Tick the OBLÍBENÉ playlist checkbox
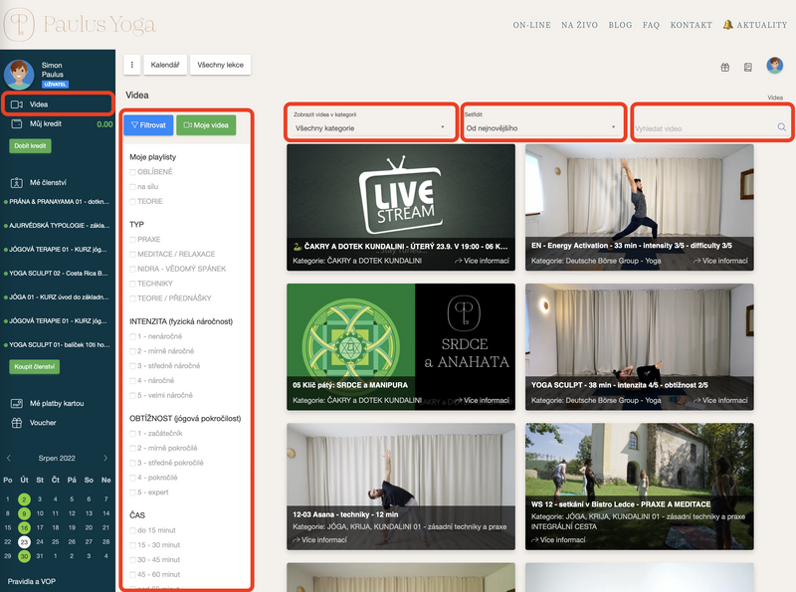This screenshot has width=796, height=592. pos(132,172)
